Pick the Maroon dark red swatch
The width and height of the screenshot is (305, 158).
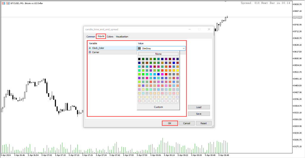pyautogui.click(x=170, y=59)
